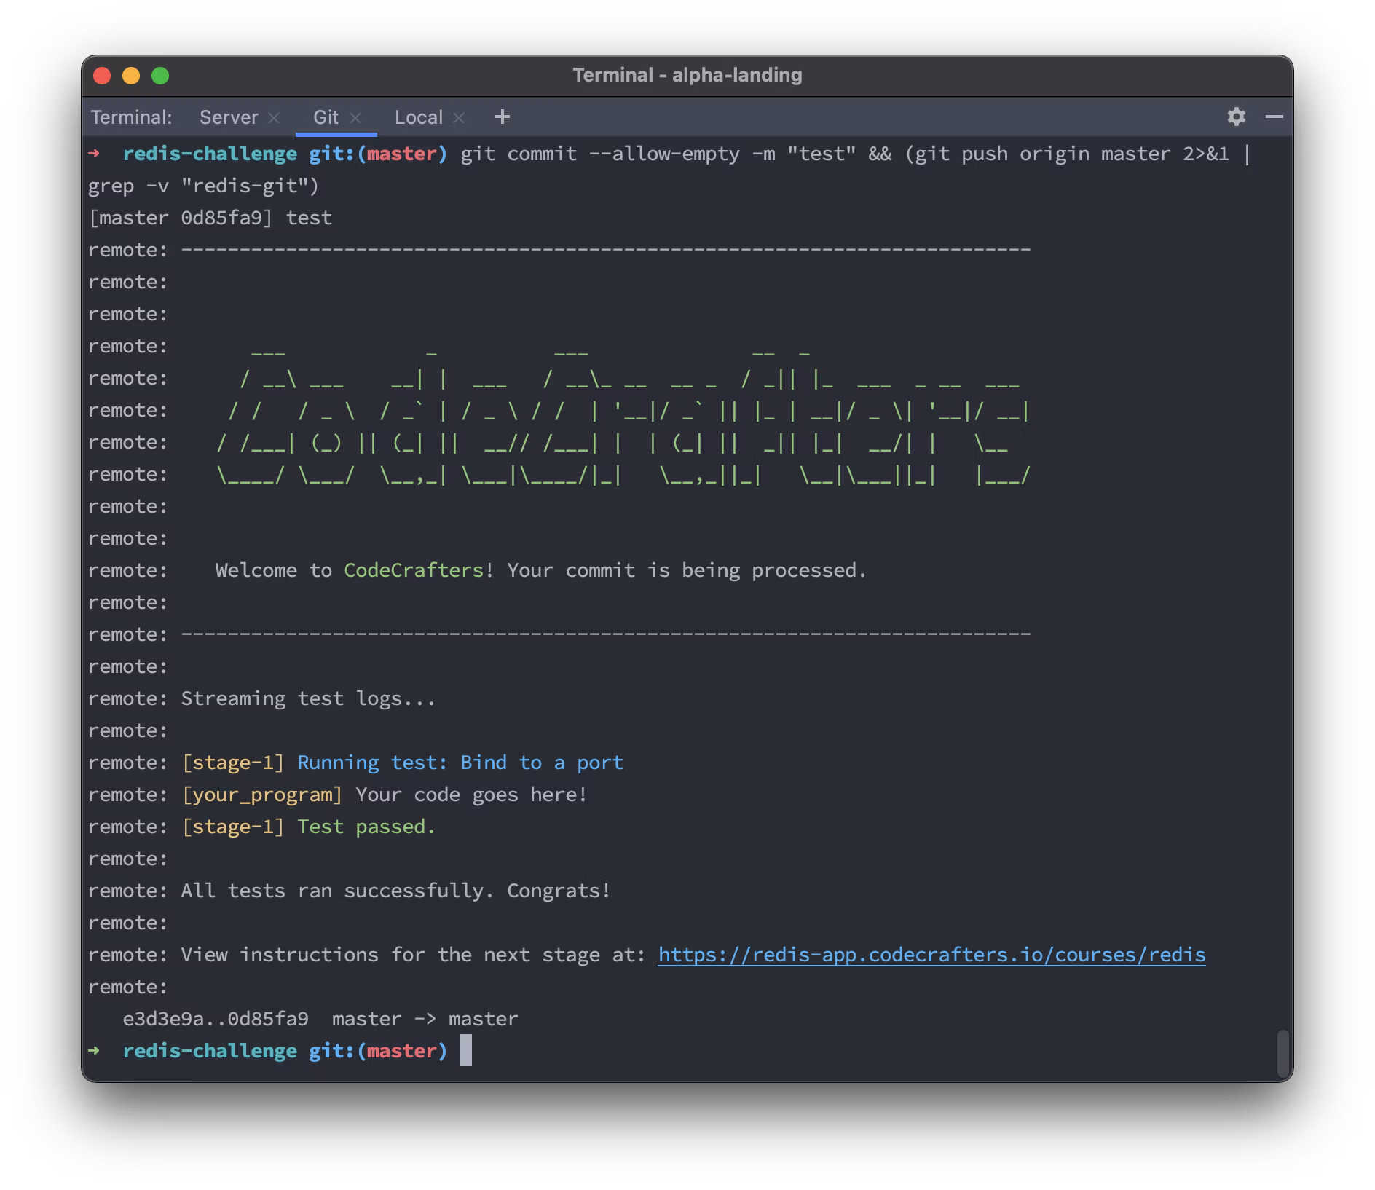Switch to the Local tab
This screenshot has height=1190, width=1375.
[x=418, y=118]
